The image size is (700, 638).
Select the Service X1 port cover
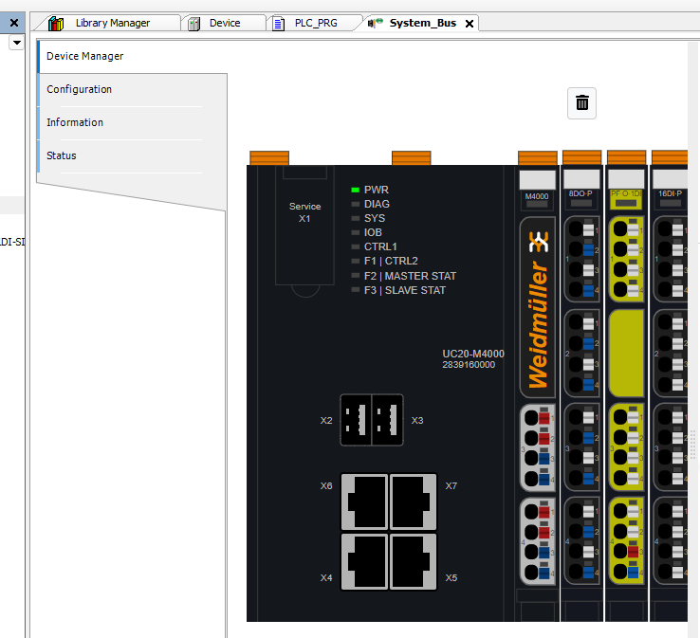point(304,226)
